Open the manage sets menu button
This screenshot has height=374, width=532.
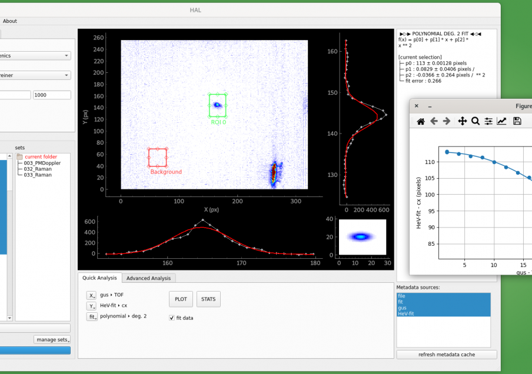(52, 339)
